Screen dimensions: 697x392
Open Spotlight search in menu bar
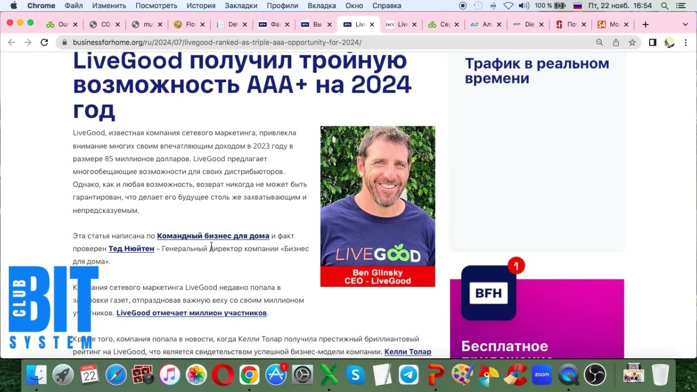click(x=665, y=5)
